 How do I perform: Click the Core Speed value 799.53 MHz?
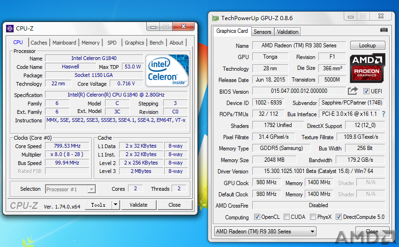pos(67,146)
